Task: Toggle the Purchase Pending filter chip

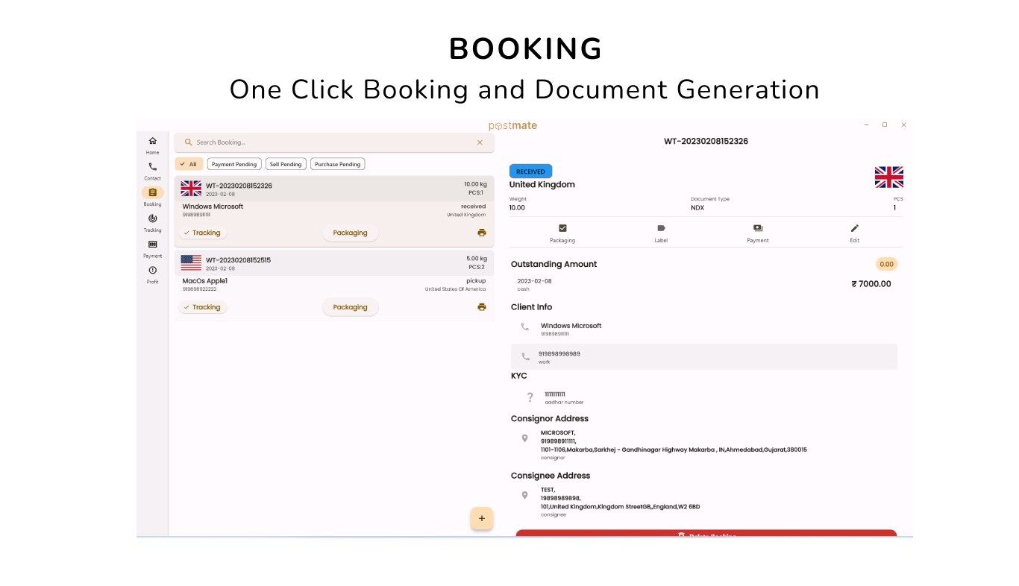Action: pos(338,164)
